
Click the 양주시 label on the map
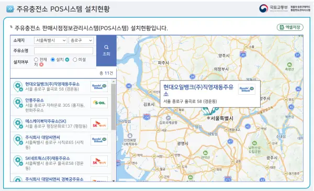[223, 55]
